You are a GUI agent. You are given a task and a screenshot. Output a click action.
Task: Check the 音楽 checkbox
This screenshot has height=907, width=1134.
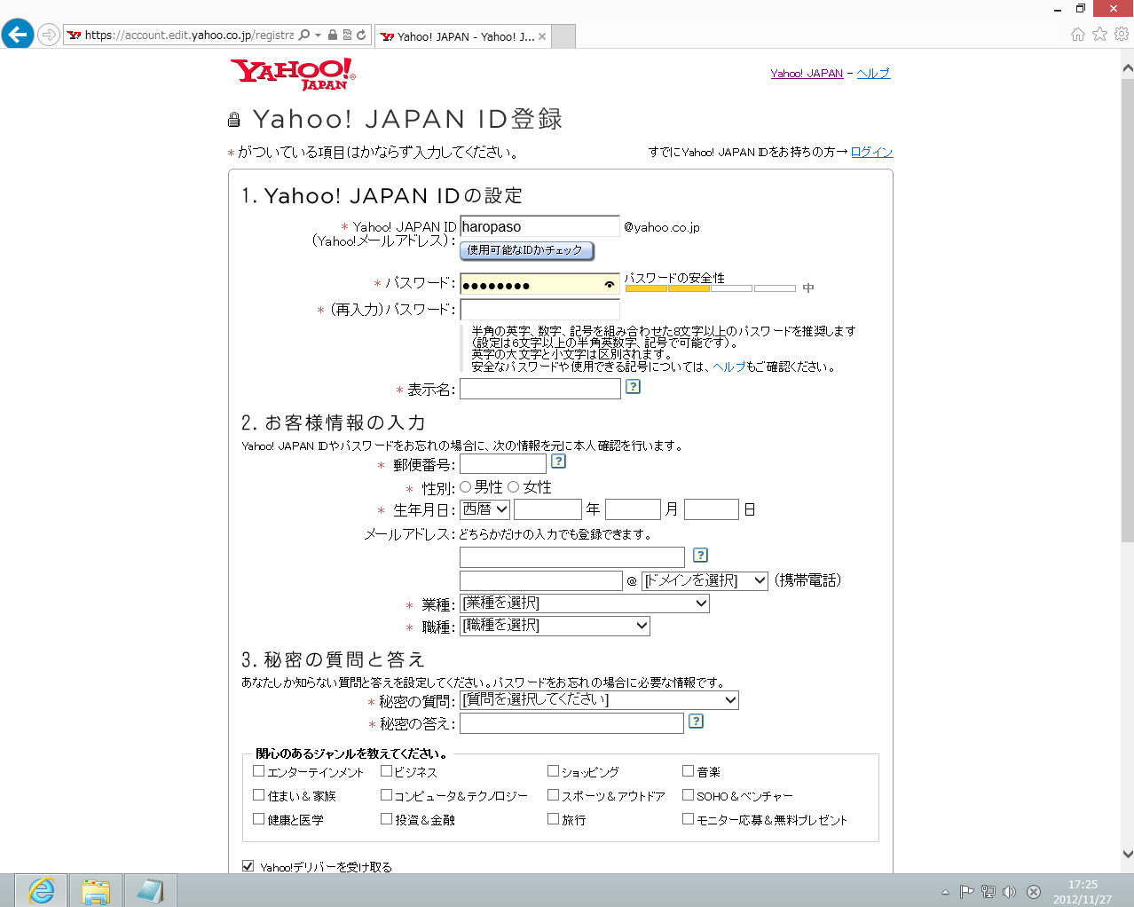(688, 771)
